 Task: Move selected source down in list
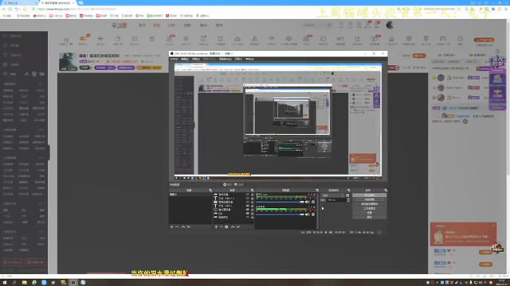pyautogui.click(x=238, y=226)
